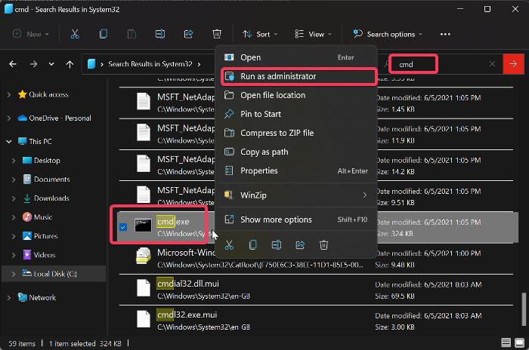Select Music in the sidebar
The image size is (529, 350).
[43, 217]
